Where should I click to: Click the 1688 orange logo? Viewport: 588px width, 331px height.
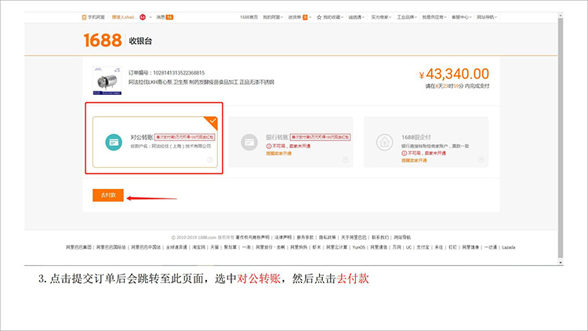tap(103, 40)
